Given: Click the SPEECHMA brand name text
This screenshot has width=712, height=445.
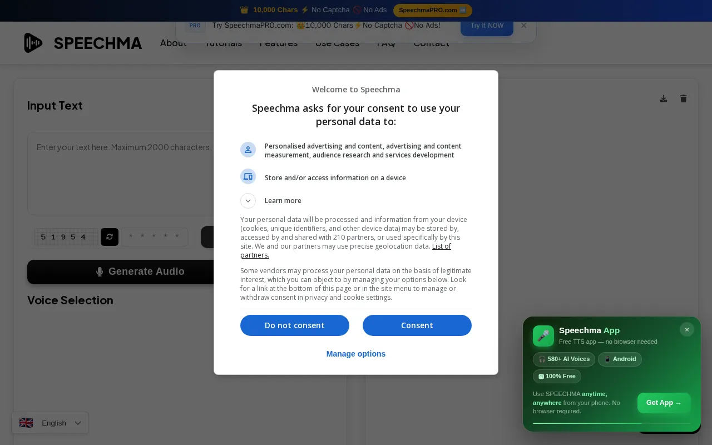Looking at the screenshot, I should click(98, 43).
